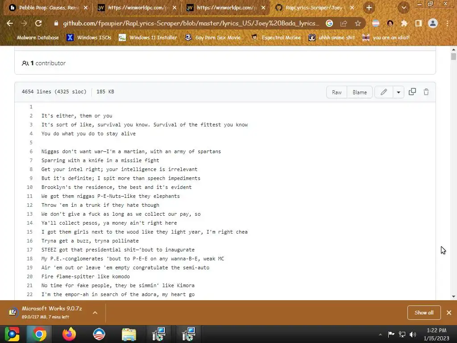The width and height of the screenshot is (457, 343).
Task: Launch Firefox from the taskbar
Action: pyautogui.click(x=69, y=334)
